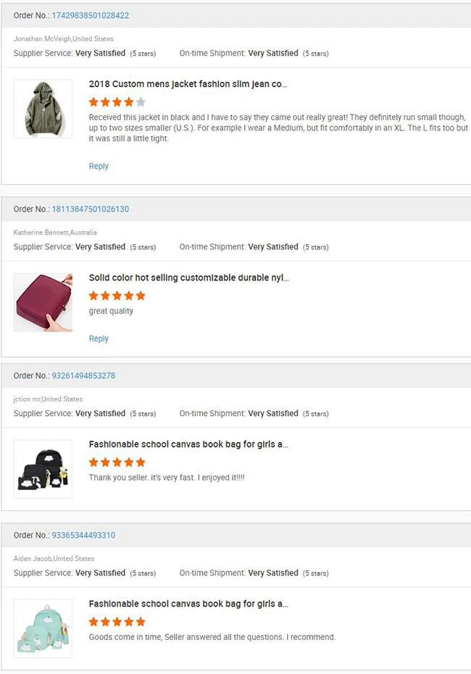471x674 pixels.
Task: Reply to Katherine Bennett's bag review
Action: pyautogui.click(x=99, y=338)
